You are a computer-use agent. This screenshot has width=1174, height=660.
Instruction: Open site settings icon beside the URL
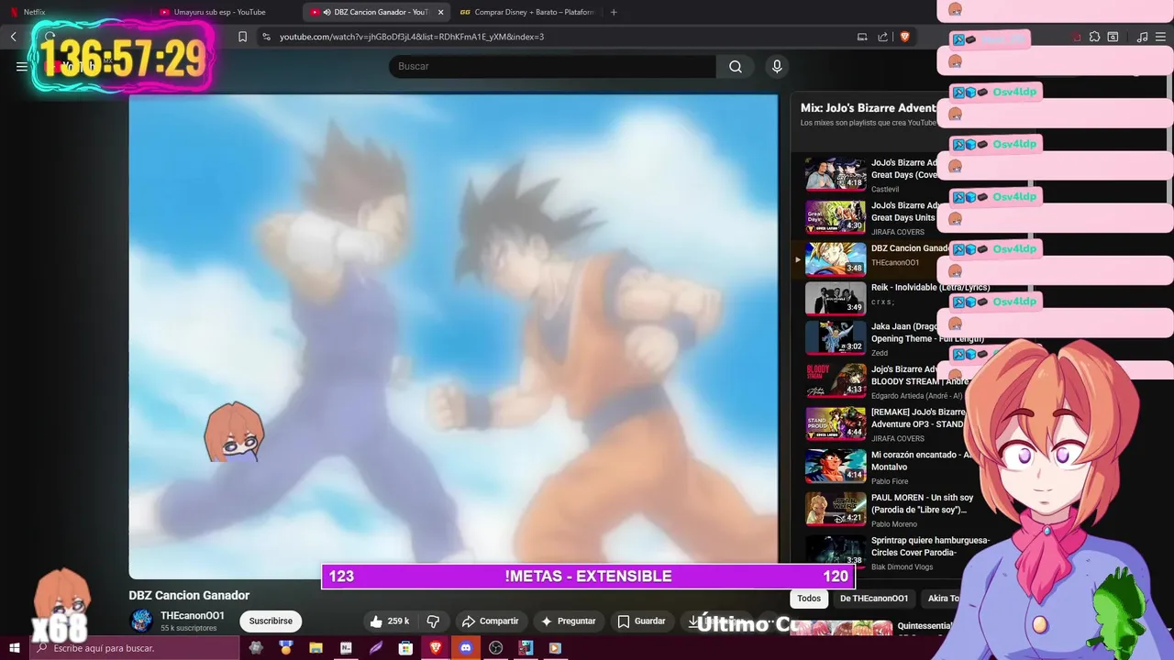click(x=266, y=37)
